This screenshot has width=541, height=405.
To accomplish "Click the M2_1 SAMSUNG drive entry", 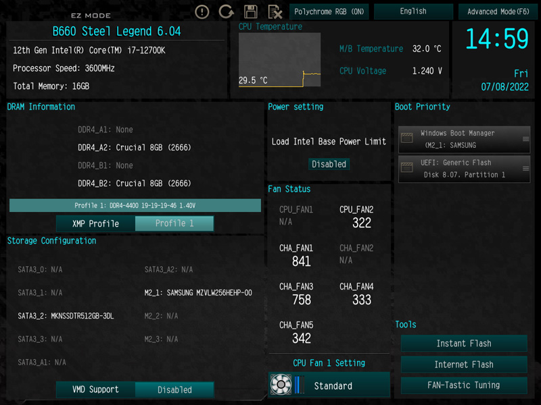I will [198, 293].
